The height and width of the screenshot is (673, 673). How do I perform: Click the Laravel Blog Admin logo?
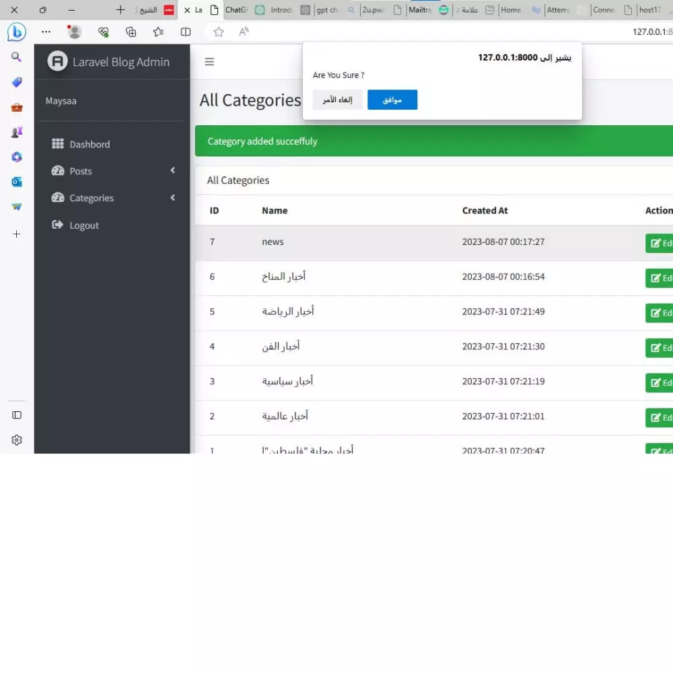(x=57, y=61)
